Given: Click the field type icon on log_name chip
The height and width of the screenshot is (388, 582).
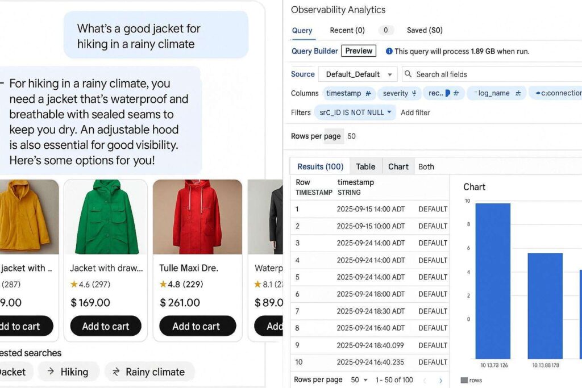Looking at the screenshot, I should pos(517,93).
